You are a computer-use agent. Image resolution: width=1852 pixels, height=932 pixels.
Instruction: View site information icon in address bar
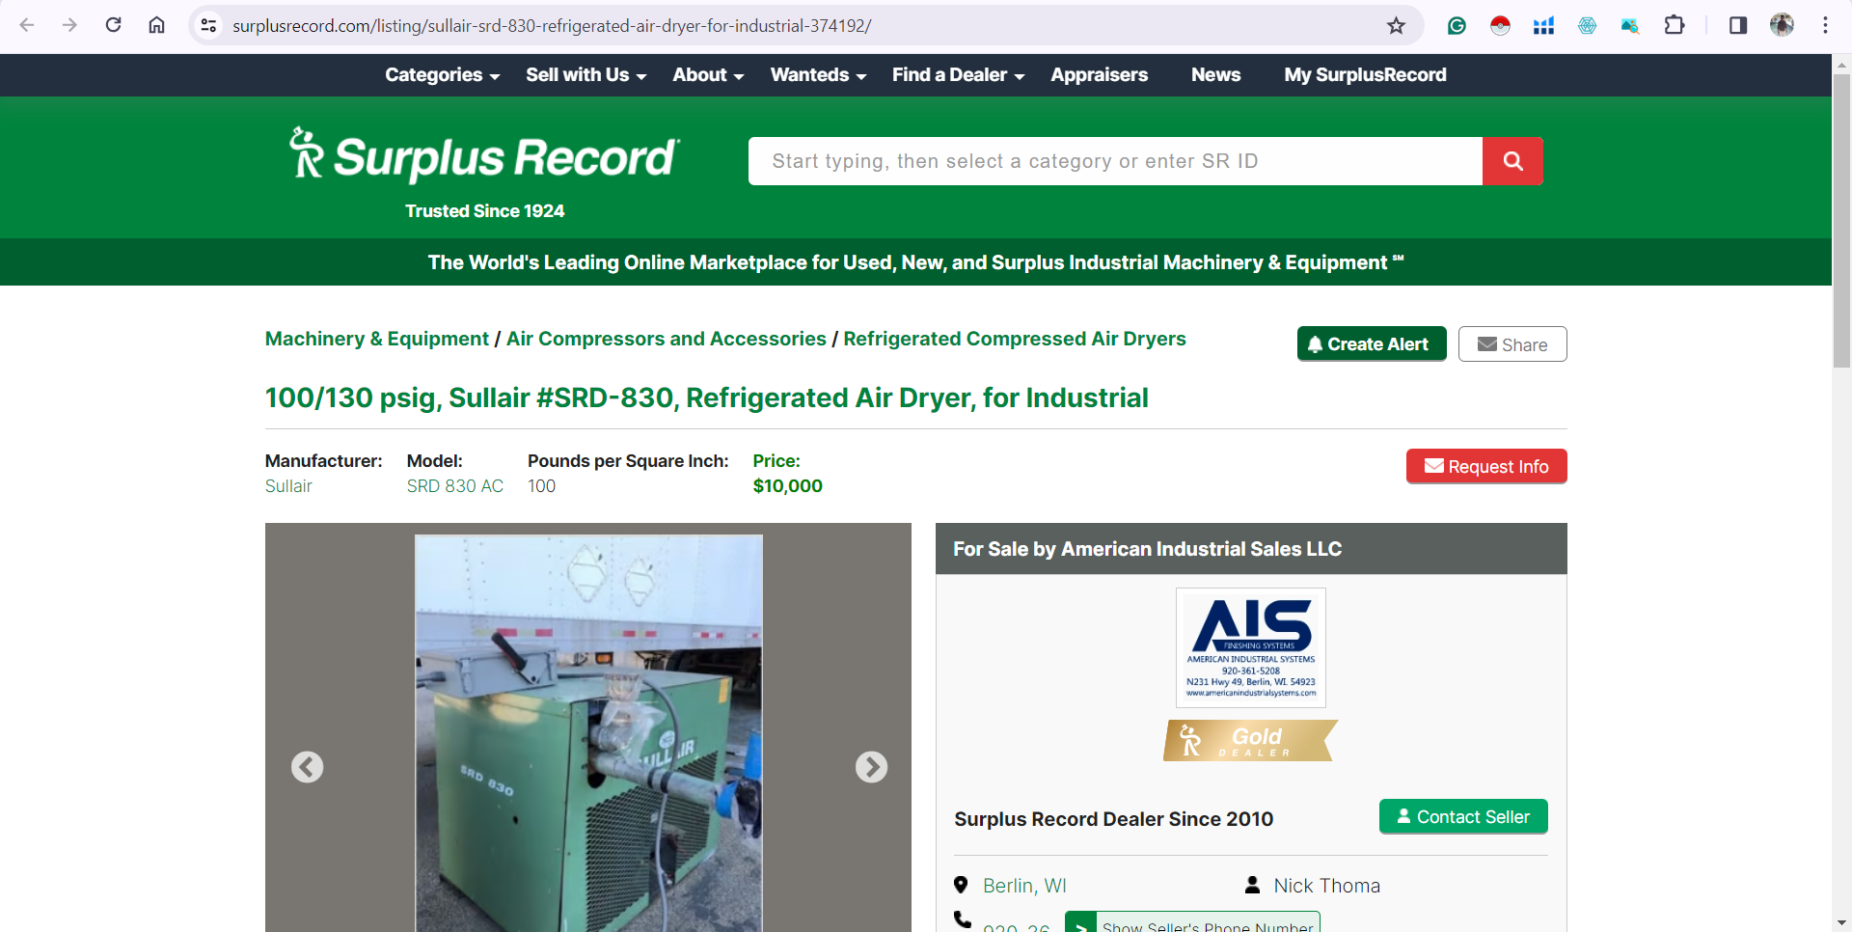click(x=208, y=25)
